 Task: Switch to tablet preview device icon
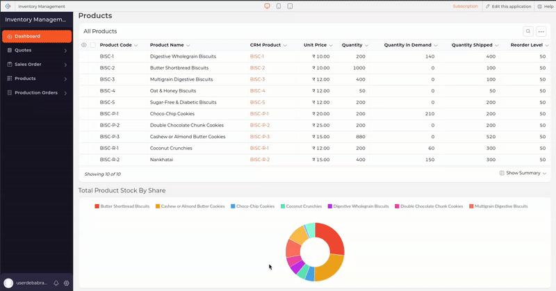tap(278, 6)
